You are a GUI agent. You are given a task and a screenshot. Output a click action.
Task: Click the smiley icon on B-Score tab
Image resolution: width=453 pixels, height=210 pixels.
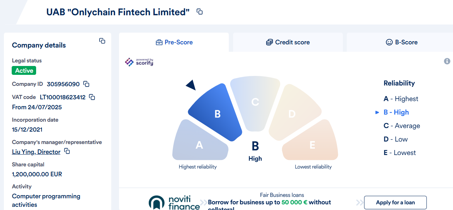click(x=389, y=42)
